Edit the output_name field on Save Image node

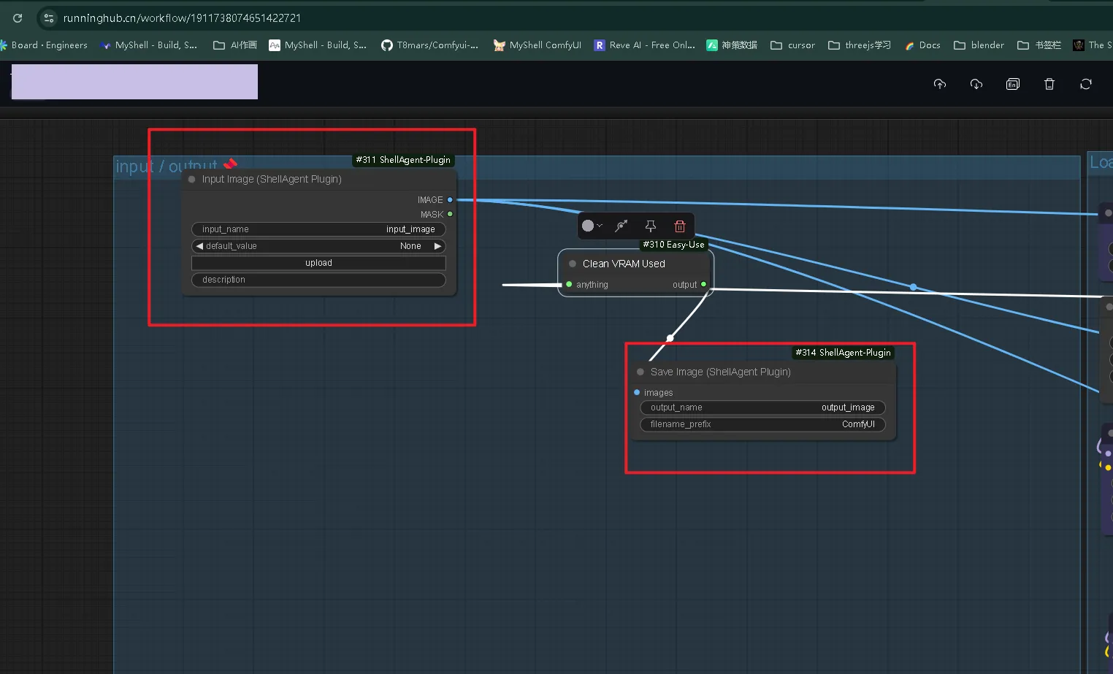762,407
